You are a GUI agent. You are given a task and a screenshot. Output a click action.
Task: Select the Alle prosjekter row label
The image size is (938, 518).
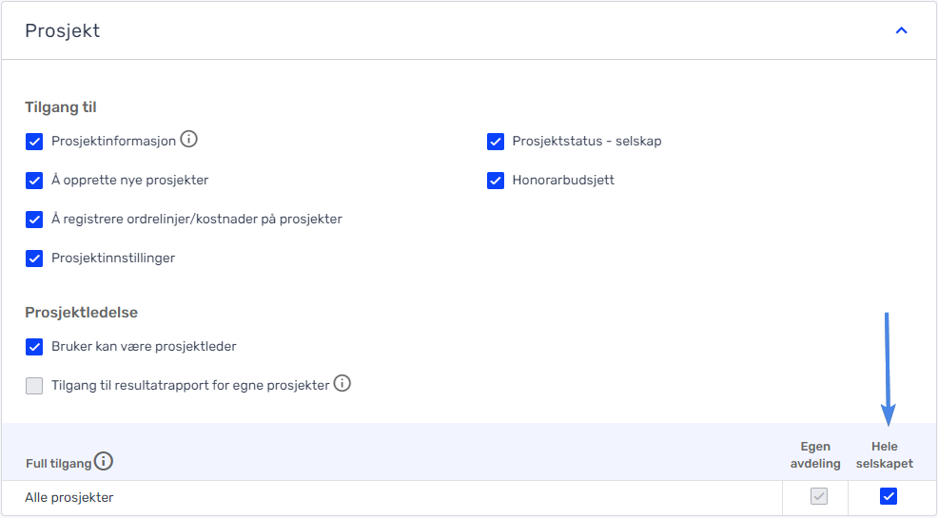pos(69,497)
